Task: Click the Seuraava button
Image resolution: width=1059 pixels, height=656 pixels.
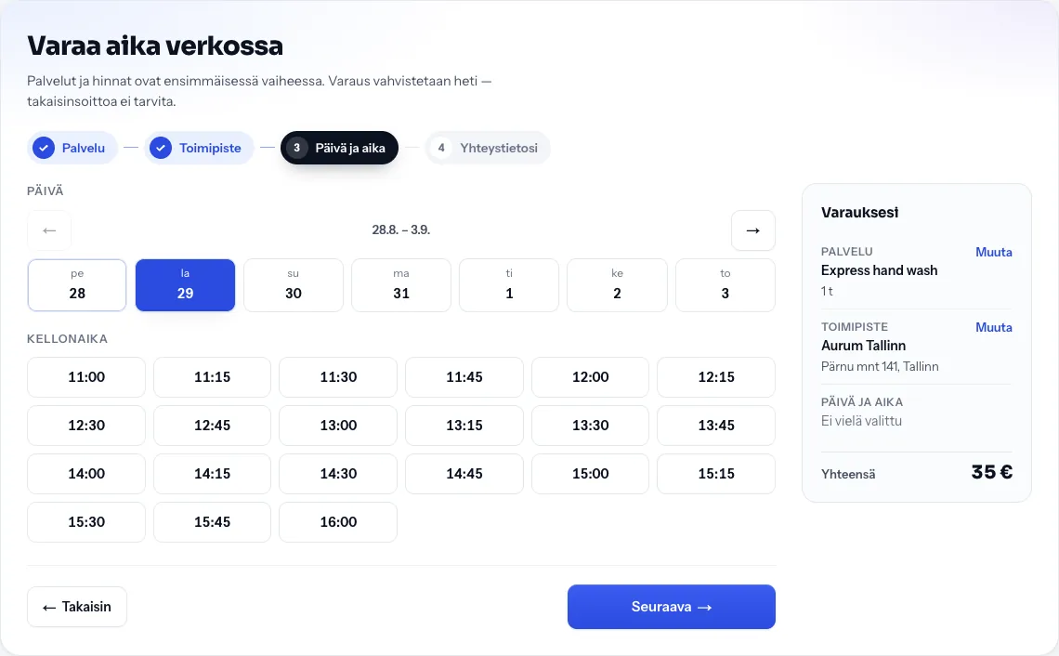Action: [672, 607]
